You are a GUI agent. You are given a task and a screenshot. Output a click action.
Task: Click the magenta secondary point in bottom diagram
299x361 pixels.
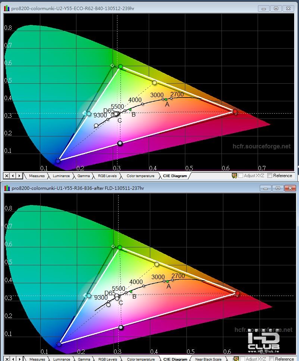click(x=121, y=327)
